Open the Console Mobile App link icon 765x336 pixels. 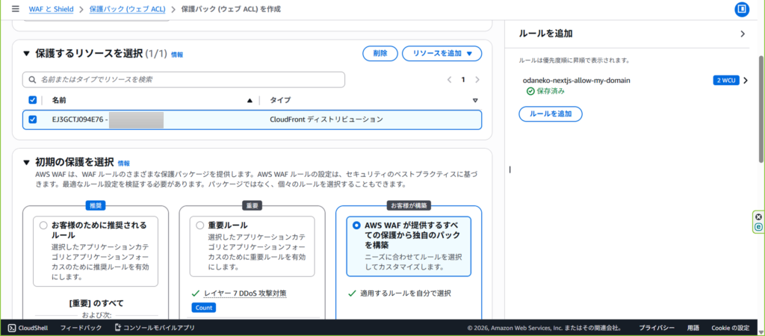pyautogui.click(x=118, y=328)
